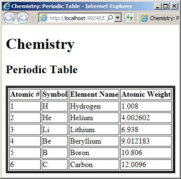Click atomic number 5 cell in Boron row
Viewport: 181px width, 179px height.
25,153
